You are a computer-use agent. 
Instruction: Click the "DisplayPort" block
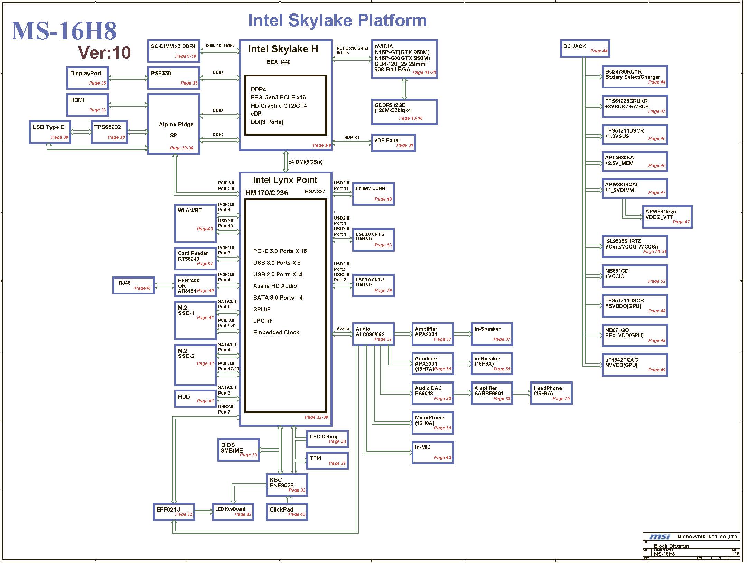click(88, 78)
